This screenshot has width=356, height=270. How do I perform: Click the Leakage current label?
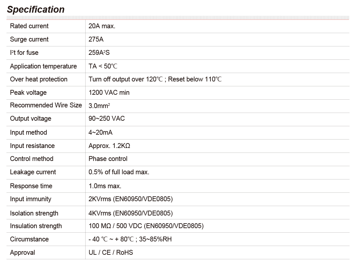click(33, 172)
